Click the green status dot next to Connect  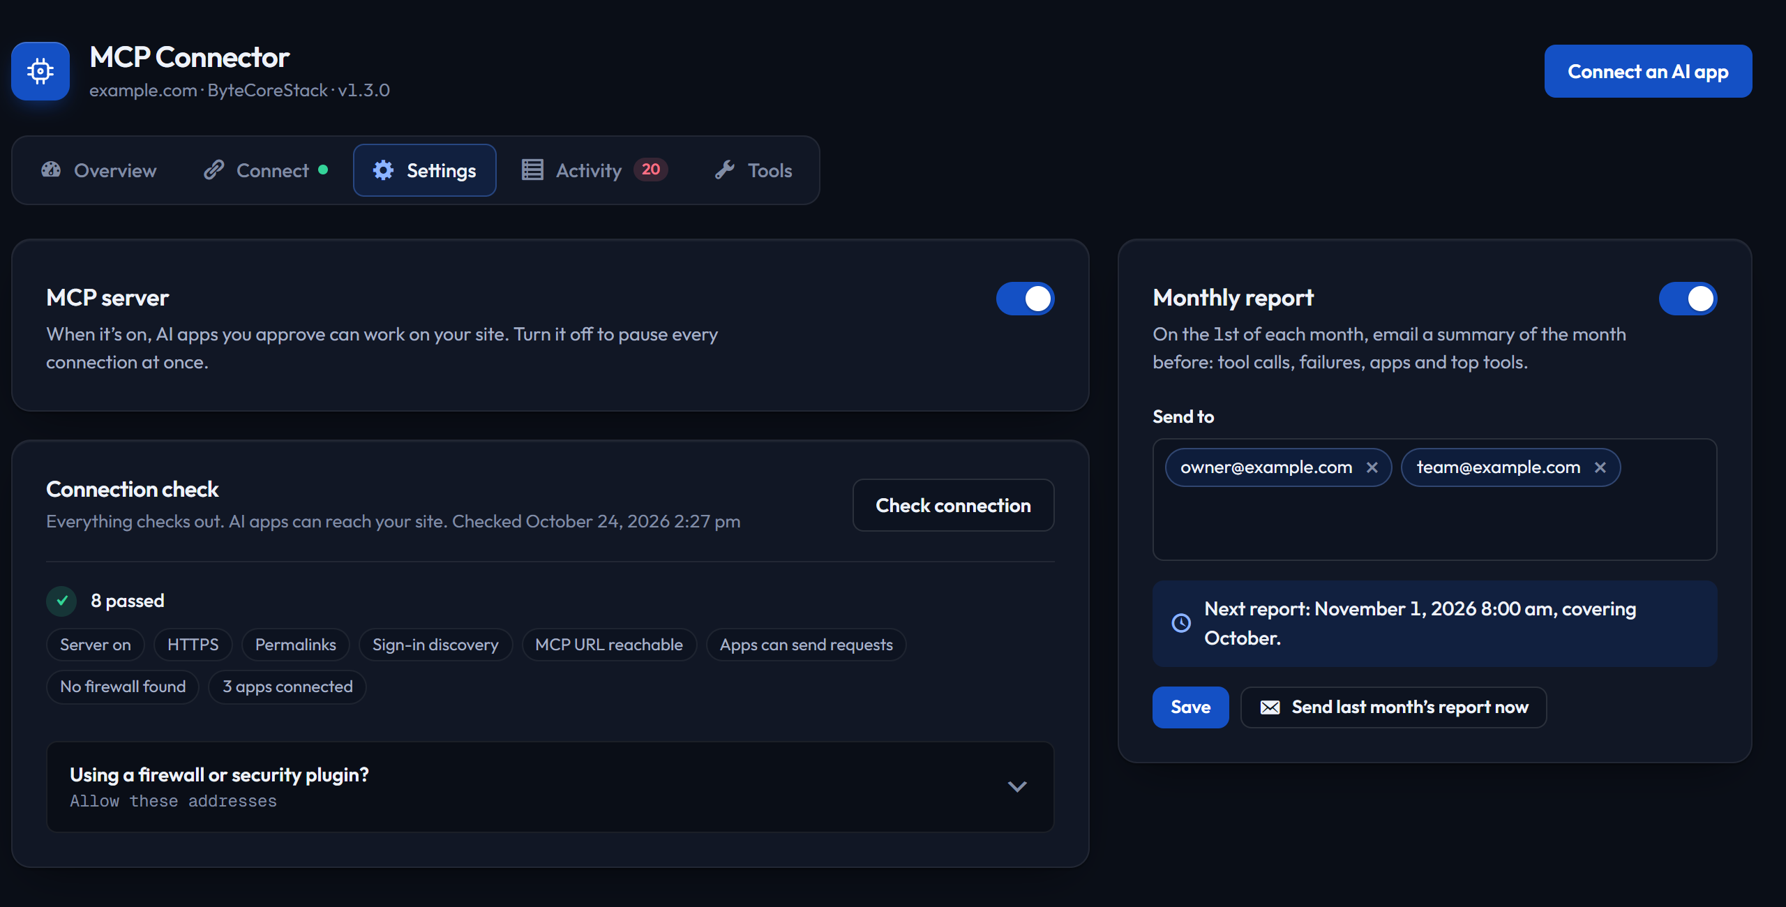(x=323, y=170)
